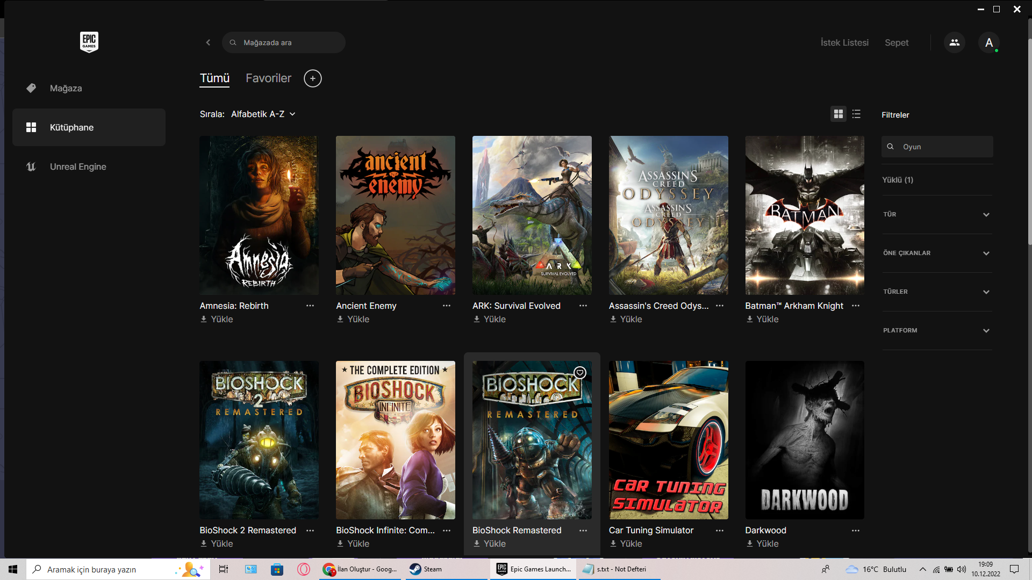Click the Unreal Engine sidebar icon
Image resolution: width=1032 pixels, height=580 pixels.
tap(31, 166)
